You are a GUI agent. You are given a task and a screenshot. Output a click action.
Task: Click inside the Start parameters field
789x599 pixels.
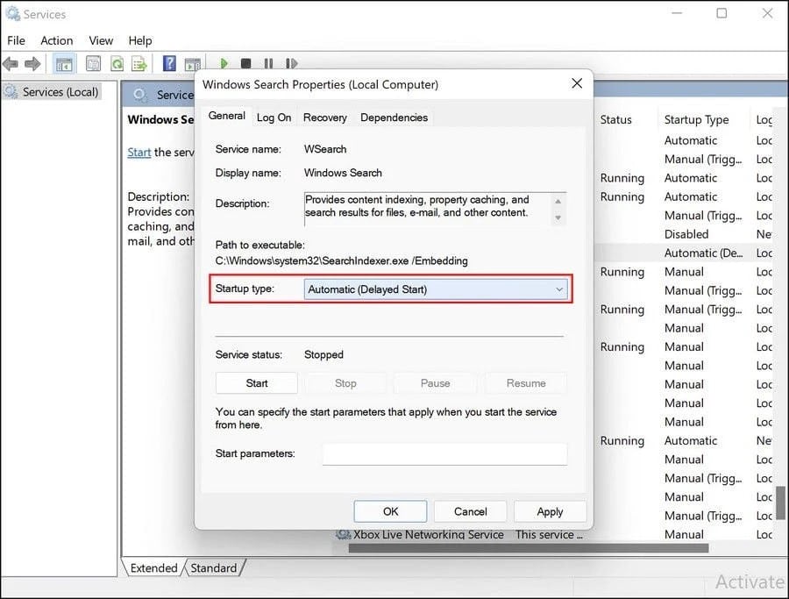pos(444,453)
